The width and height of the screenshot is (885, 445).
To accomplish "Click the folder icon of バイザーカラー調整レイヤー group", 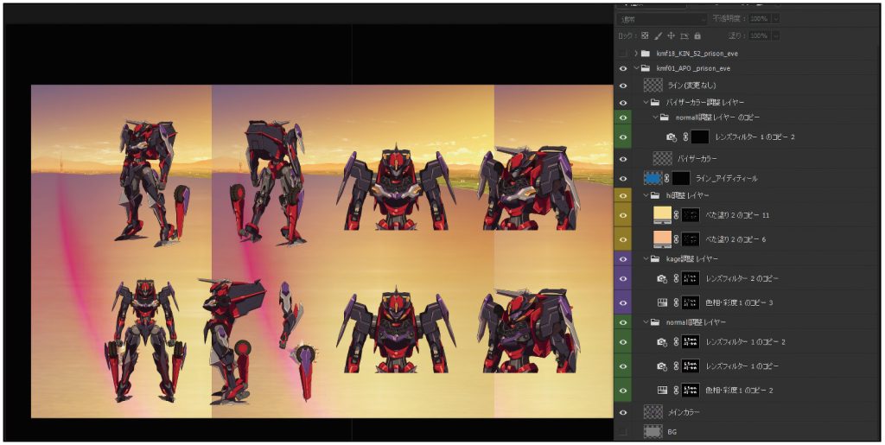I will (x=655, y=102).
